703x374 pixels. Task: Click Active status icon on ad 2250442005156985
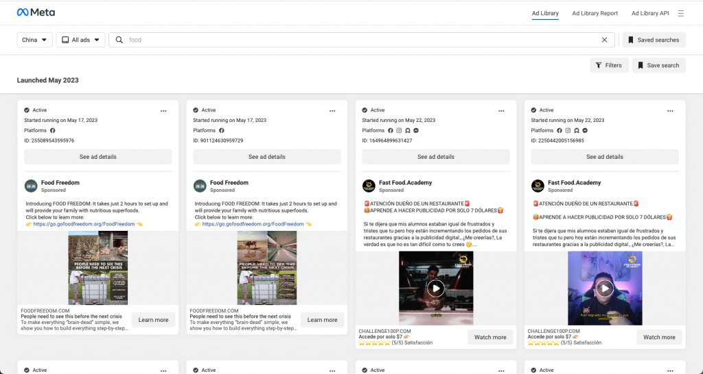point(533,110)
